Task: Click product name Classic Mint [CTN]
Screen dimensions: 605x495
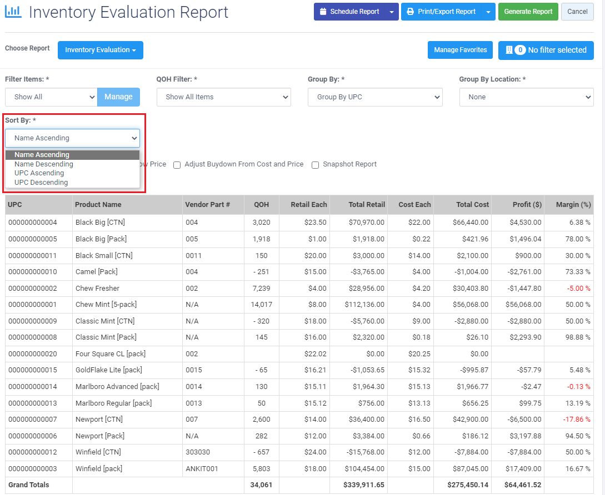Action: (105, 321)
